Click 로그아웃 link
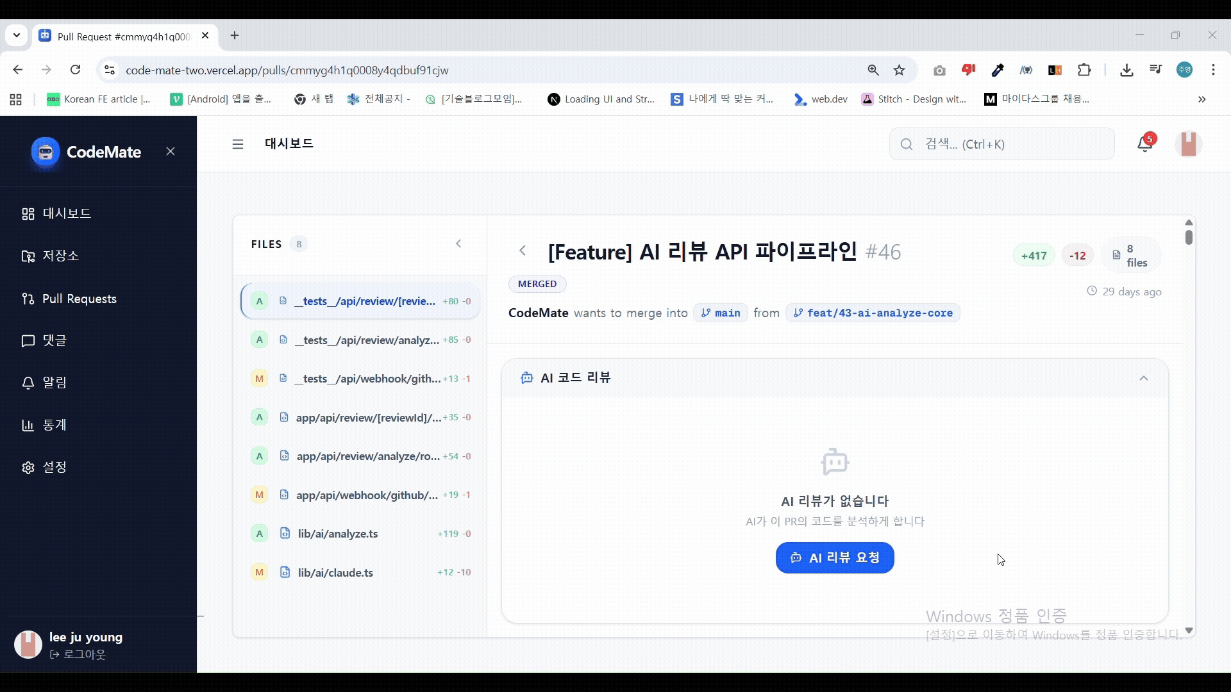This screenshot has width=1231, height=692. tap(78, 654)
